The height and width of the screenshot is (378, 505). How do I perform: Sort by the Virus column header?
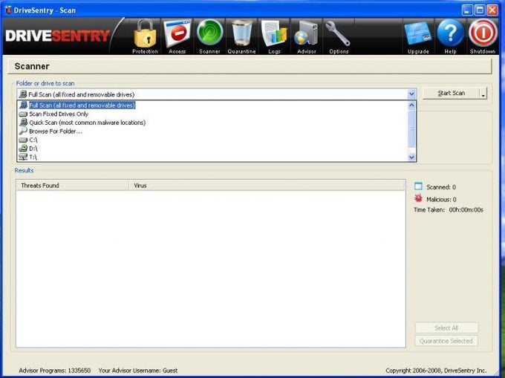[x=267, y=186]
